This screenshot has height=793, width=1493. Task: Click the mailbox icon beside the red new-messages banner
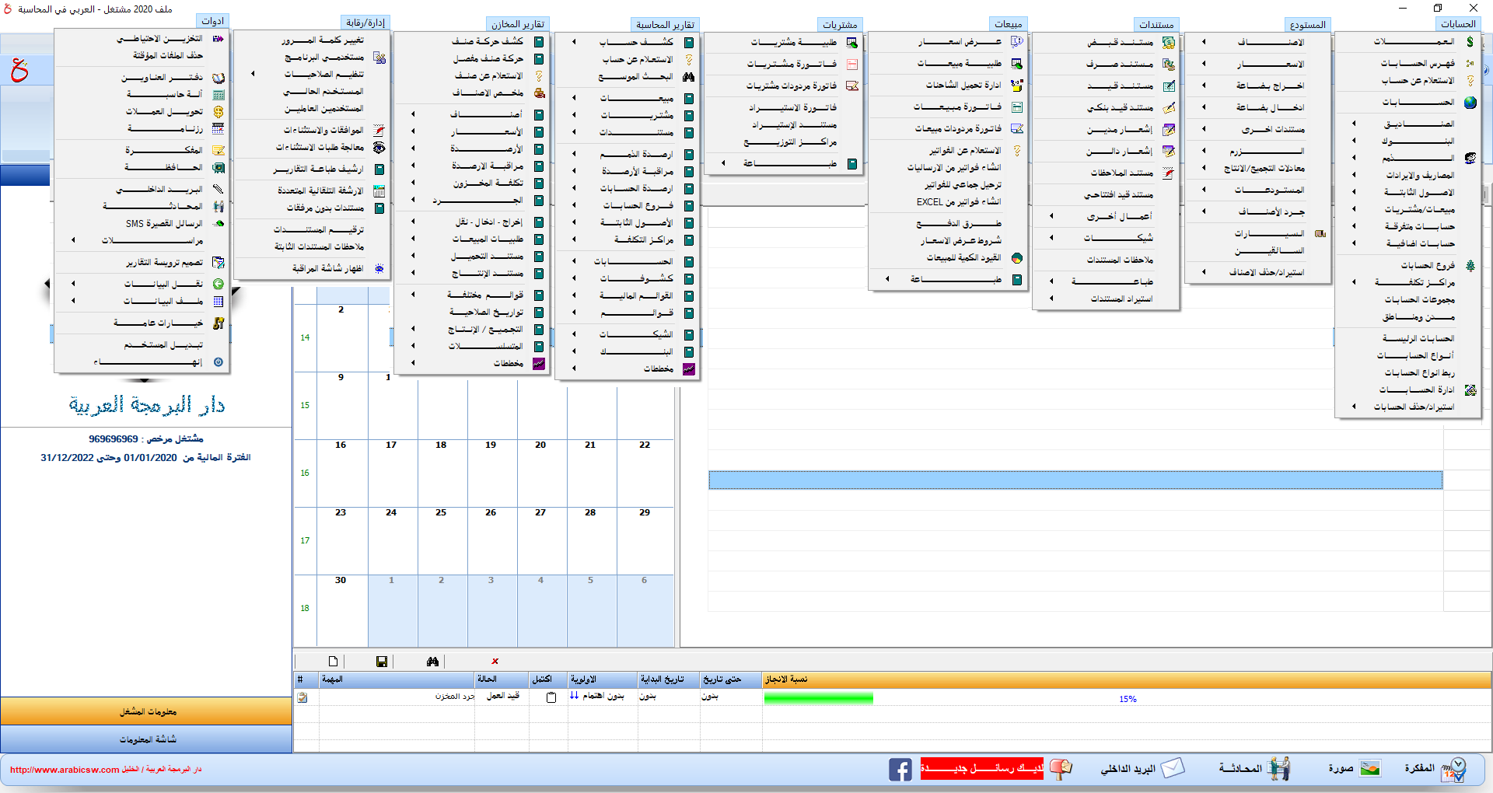click(x=1060, y=769)
